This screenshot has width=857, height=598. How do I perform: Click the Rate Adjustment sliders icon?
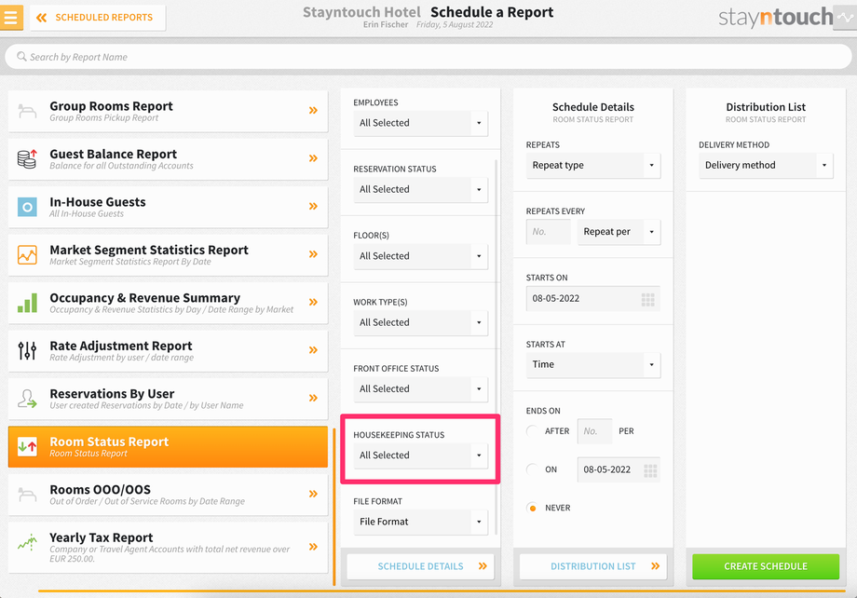27,350
